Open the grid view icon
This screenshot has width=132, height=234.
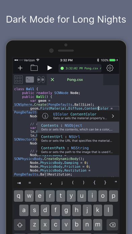coord(19,79)
